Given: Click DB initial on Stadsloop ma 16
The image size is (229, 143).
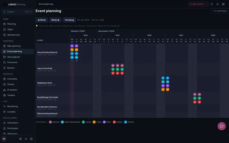Looking at the screenshot, I should point(168,82).
